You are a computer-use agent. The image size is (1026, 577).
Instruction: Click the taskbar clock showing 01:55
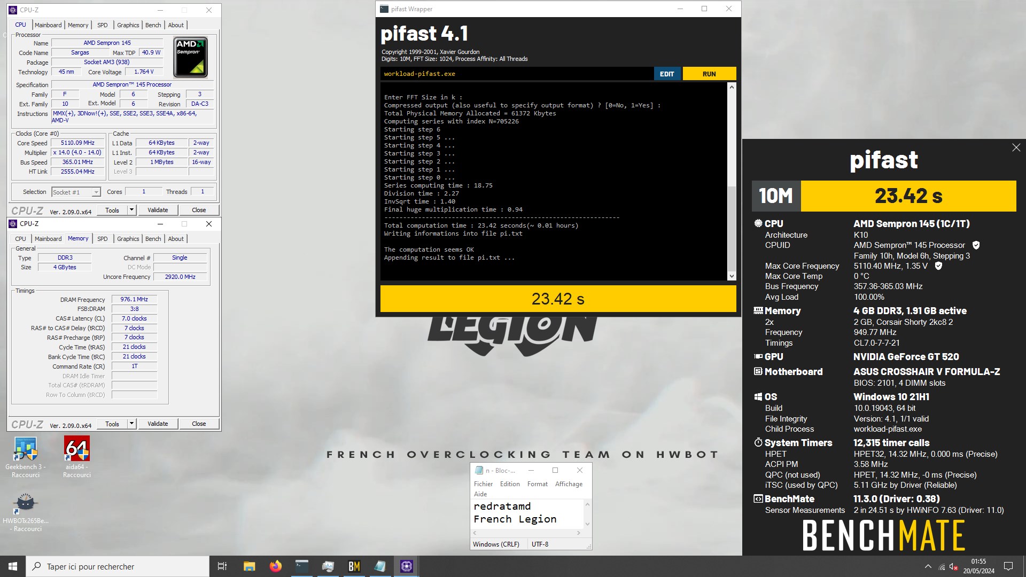(978, 566)
